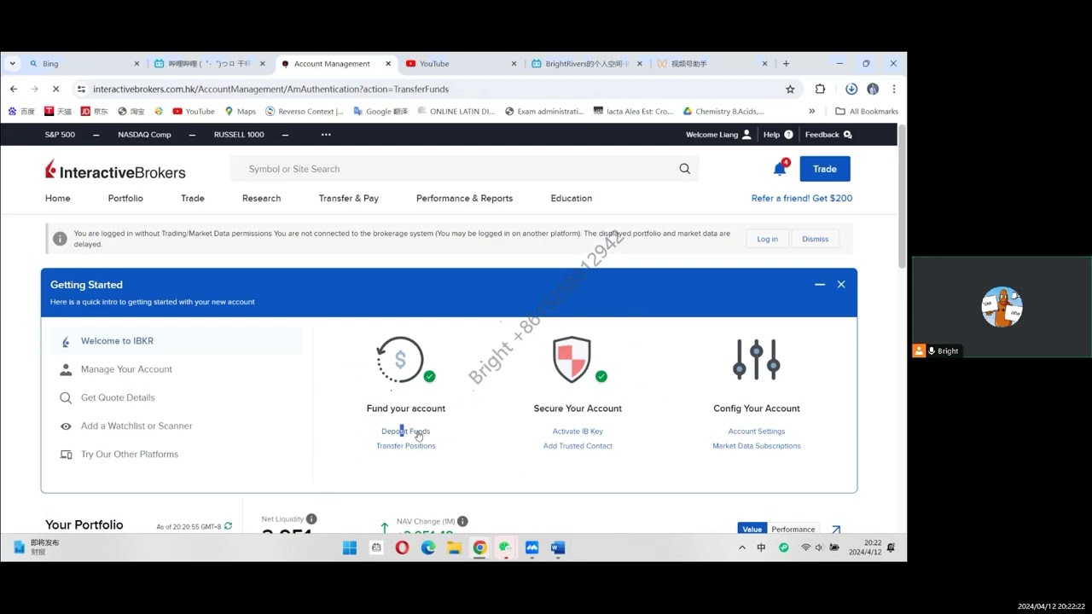Select Welcome to IBKR in sidebar
The image size is (1092, 614).
177,341
